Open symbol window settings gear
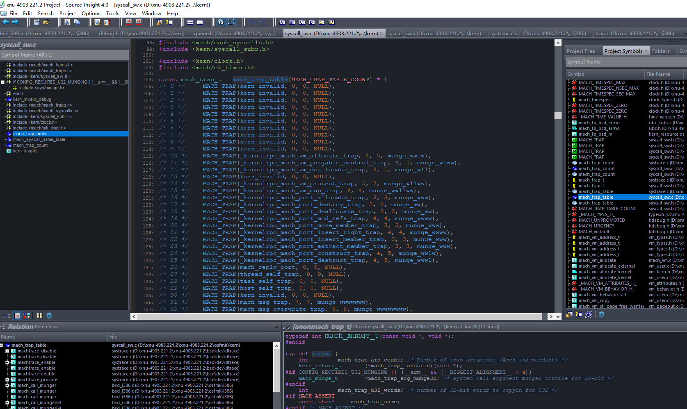This screenshot has height=409, width=687. point(49,316)
